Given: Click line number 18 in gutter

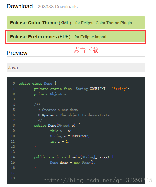Looking at the screenshot, I should (13, 178).
